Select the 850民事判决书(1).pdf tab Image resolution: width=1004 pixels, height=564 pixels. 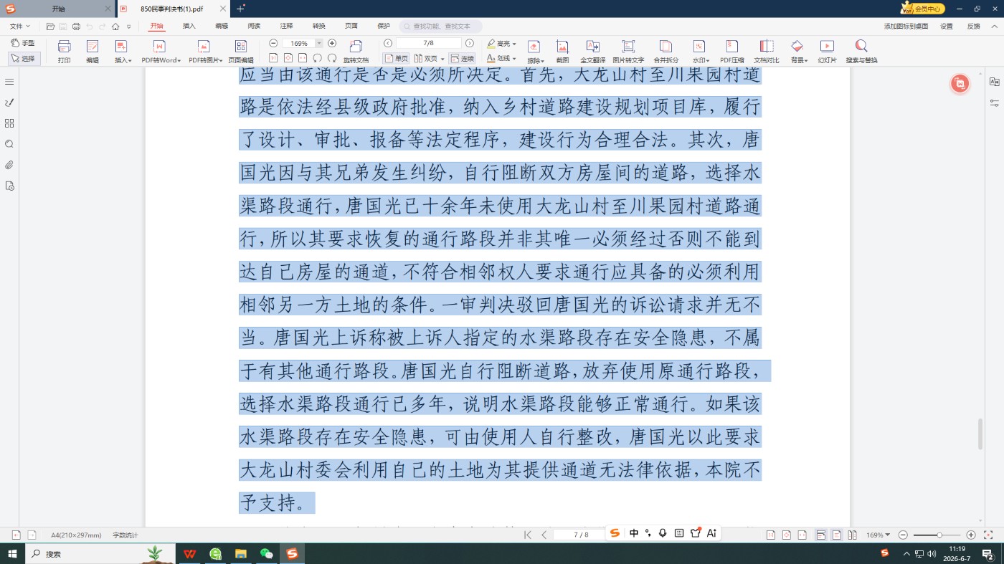pyautogui.click(x=173, y=9)
